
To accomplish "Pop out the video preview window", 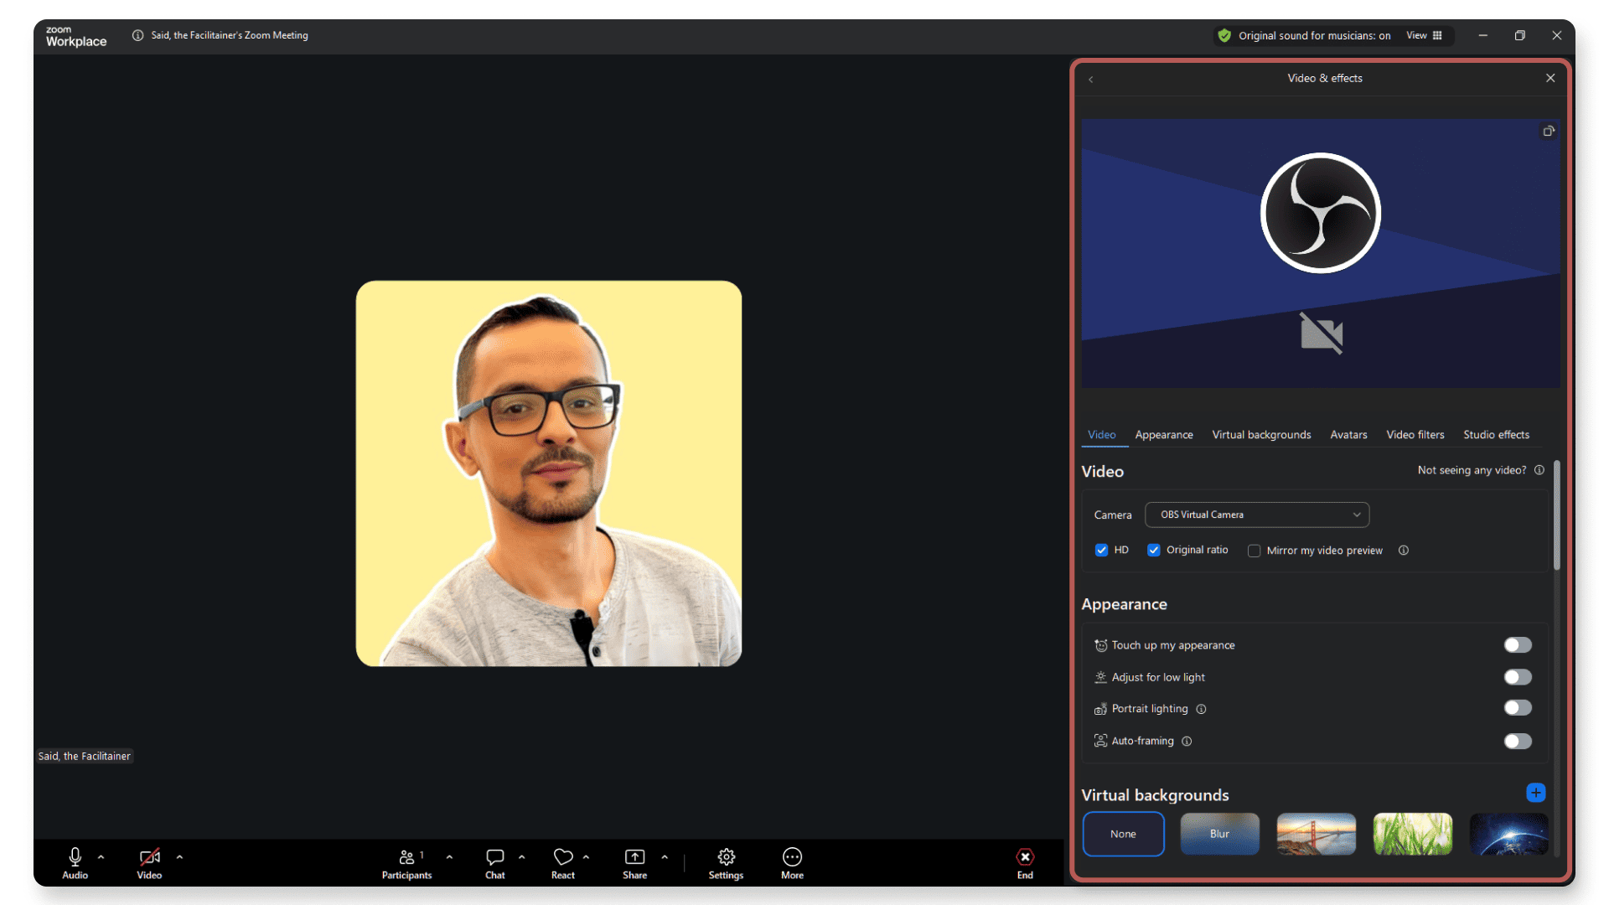I will 1548,131.
